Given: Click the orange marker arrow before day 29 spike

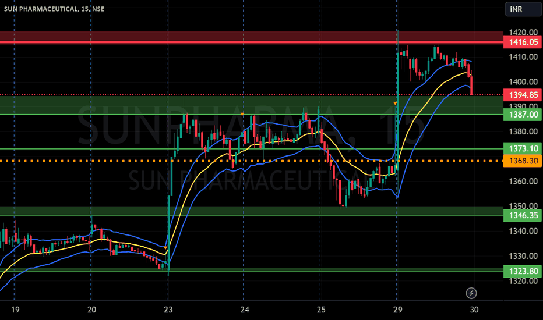Looking at the screenshot, I should click(395, 103).
